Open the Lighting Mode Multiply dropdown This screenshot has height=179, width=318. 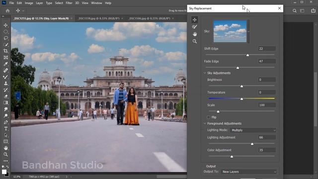pos(253,130)
